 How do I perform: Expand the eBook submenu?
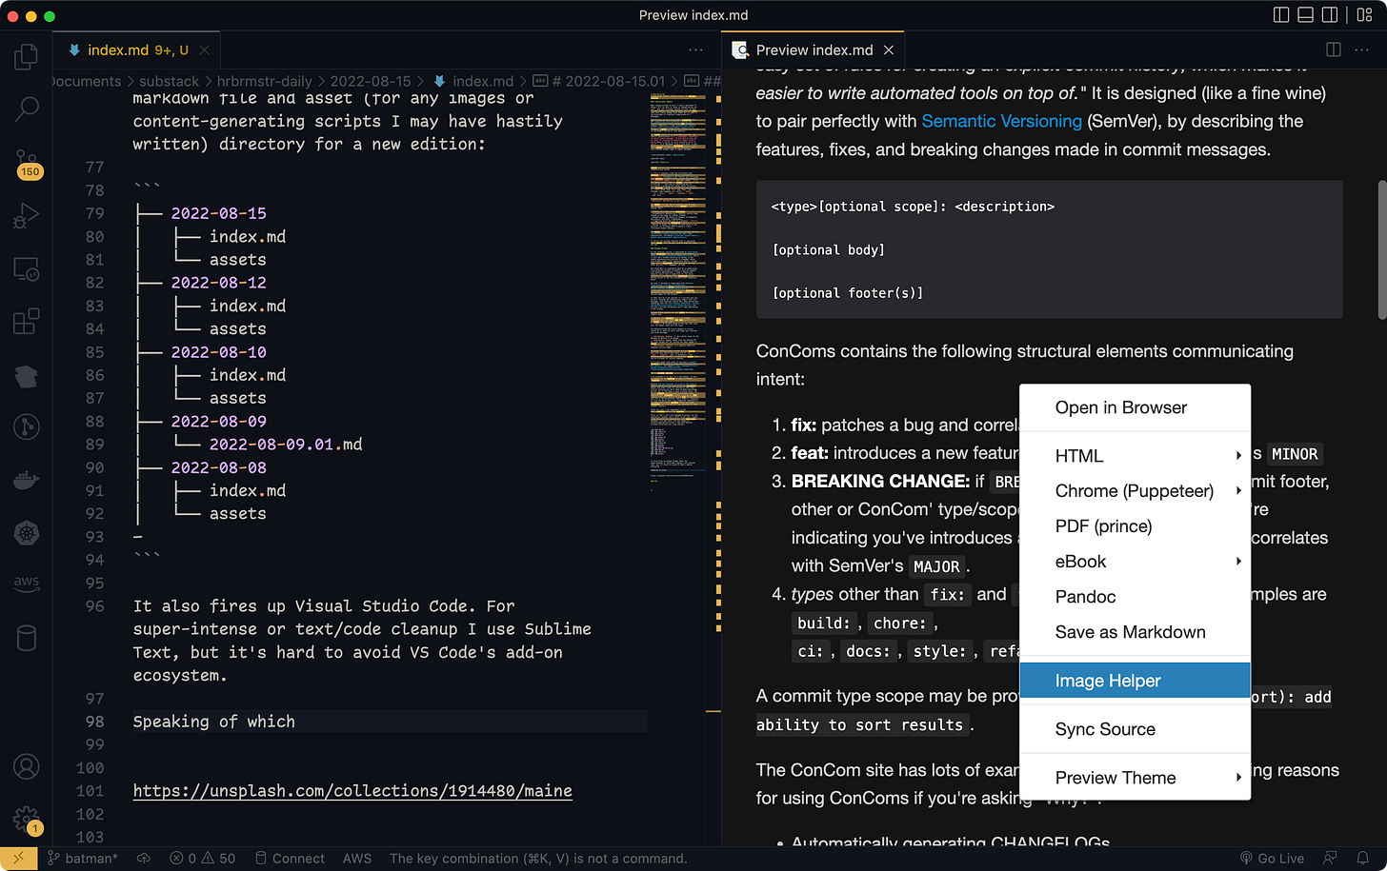[1135, 562]
